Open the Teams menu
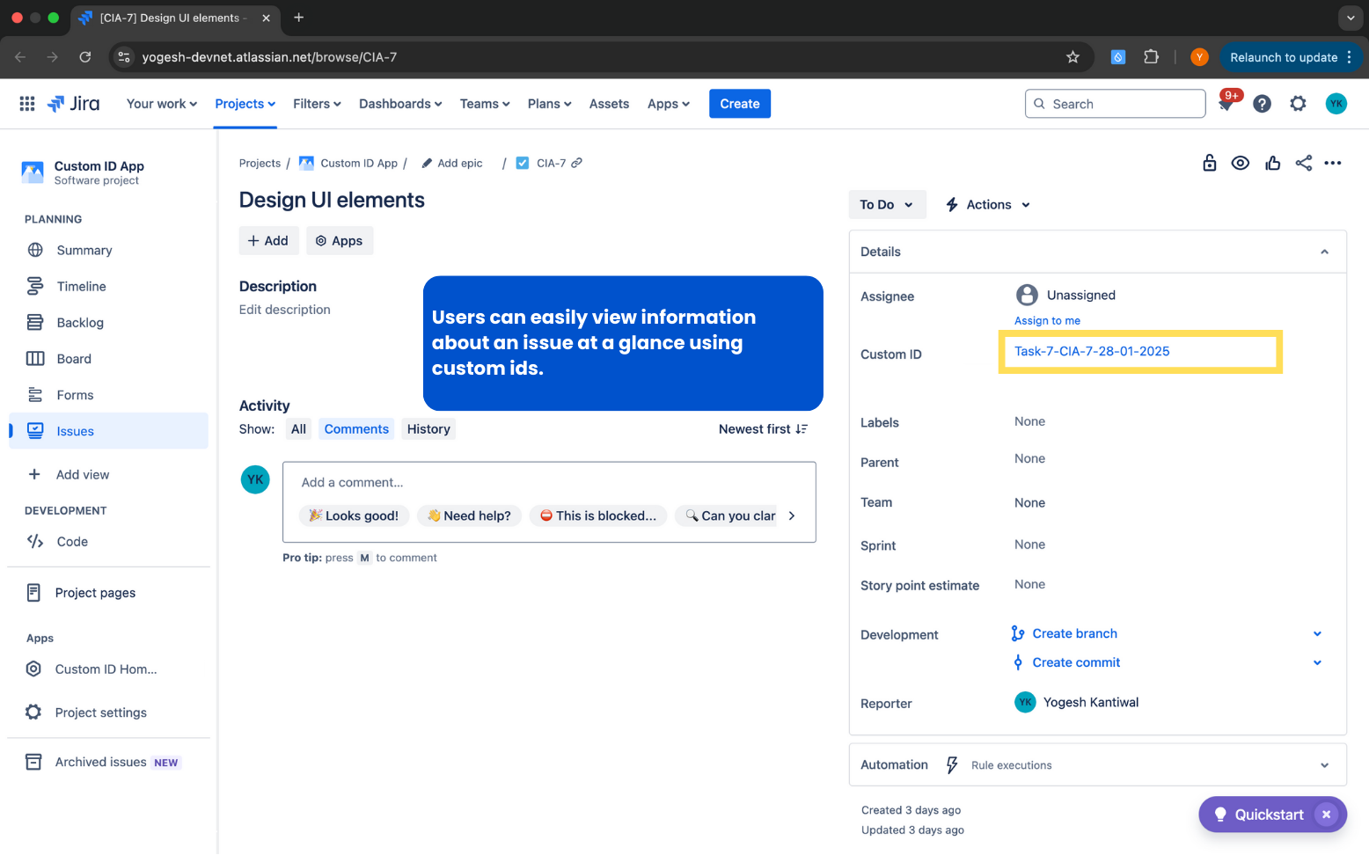Screen dimensions: 1369x855 (485, 104)
